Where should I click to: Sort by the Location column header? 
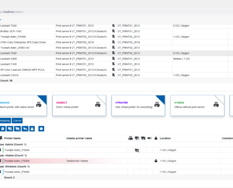(x=190, y=138)
